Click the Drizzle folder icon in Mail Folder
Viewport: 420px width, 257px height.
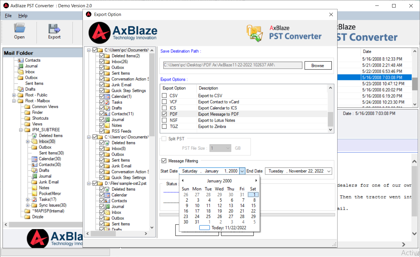click(x=27, y=217)
